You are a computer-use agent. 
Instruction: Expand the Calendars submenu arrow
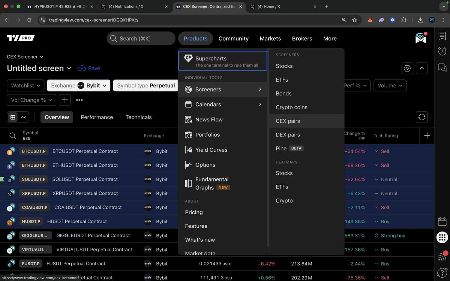[260, 105]
